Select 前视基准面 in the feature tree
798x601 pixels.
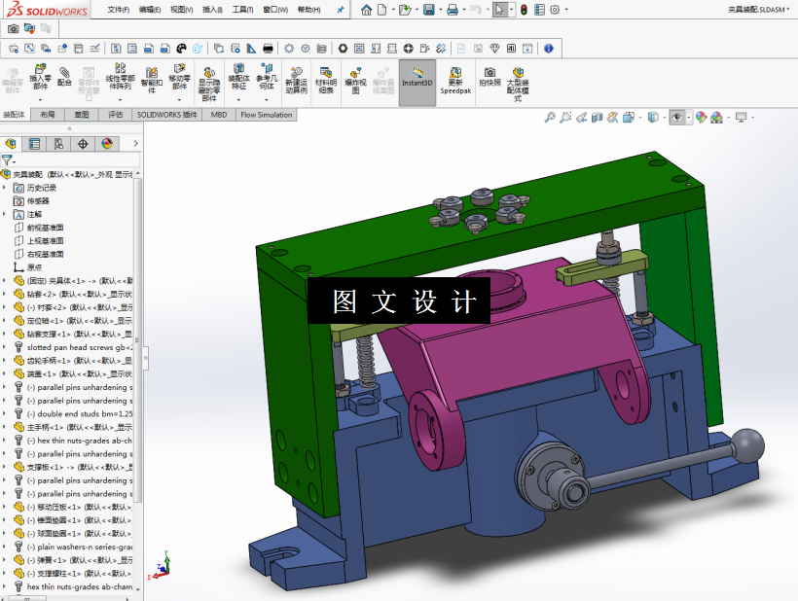45,228
